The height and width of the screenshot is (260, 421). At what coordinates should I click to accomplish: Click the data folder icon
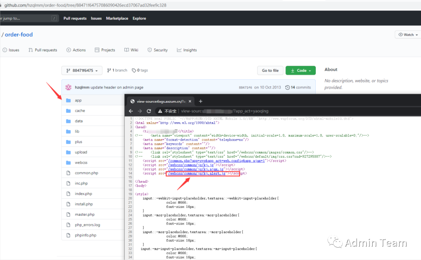pos(69,121)
